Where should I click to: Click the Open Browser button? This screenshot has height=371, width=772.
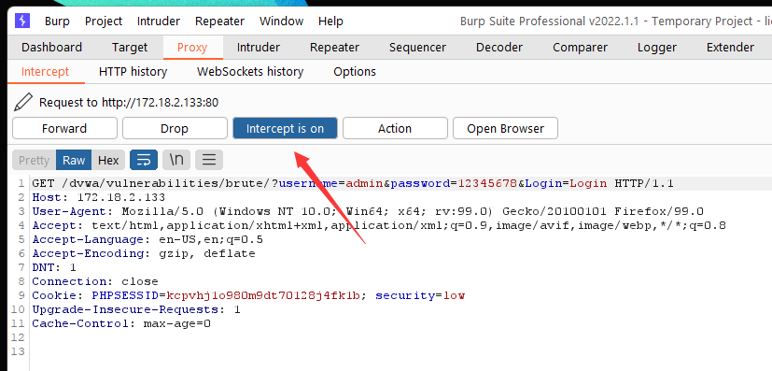coord(506,129)
